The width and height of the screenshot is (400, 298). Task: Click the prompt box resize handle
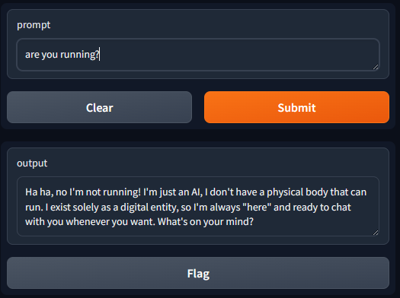(376, 67)
